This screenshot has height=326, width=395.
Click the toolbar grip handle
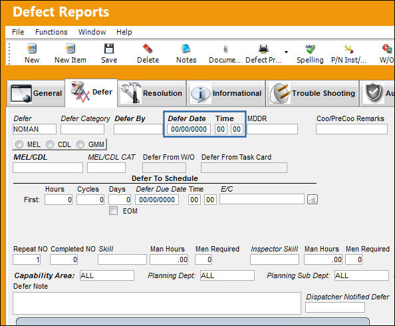click(9, 54)
